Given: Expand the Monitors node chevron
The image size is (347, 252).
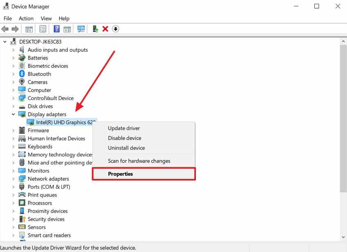Looking at the screenshot, I should pyautogui.click(x=13, y=170).
